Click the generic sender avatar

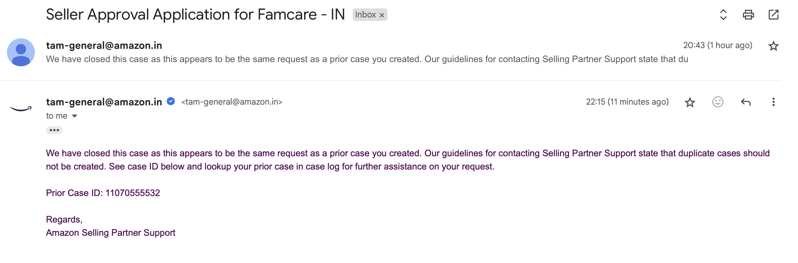(21, 52)
